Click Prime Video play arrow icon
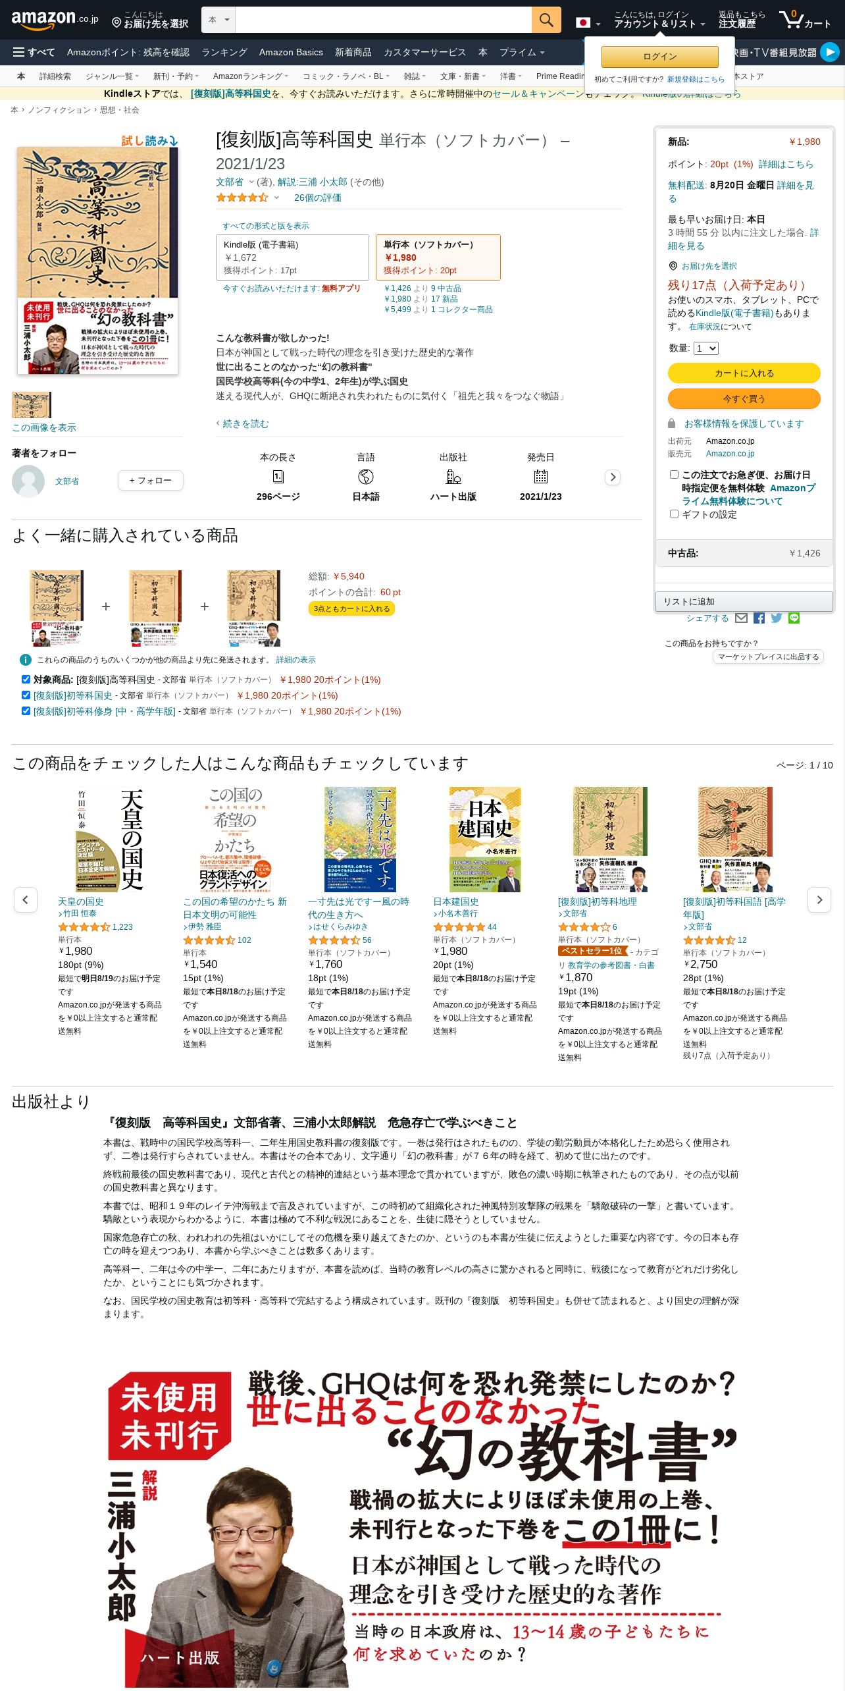Screen dimensions: 845x1691 pos(830,51)
